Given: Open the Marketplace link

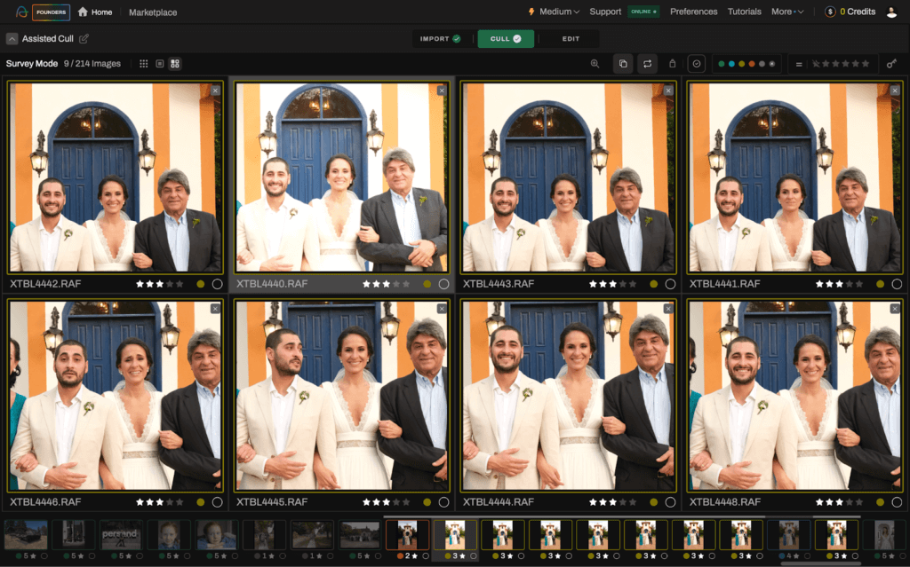Looking at the screenshot, I should click(153, 12).
